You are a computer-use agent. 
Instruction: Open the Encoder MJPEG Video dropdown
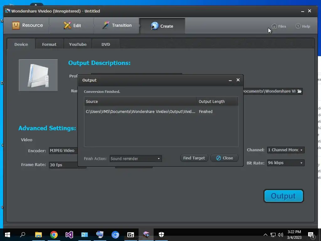point(63,151)
